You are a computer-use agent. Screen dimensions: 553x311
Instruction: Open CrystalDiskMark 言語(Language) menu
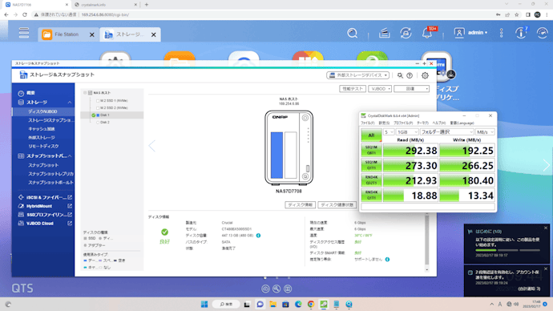point(462,123)
